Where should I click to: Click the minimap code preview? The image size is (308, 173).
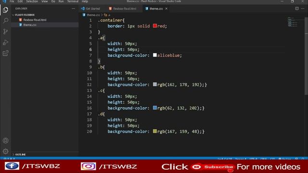(x=293, y=22)
